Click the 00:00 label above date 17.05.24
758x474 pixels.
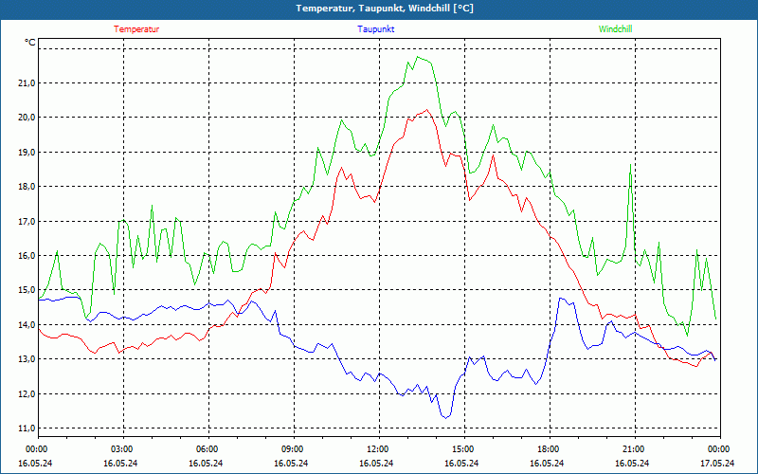[719, 449]
